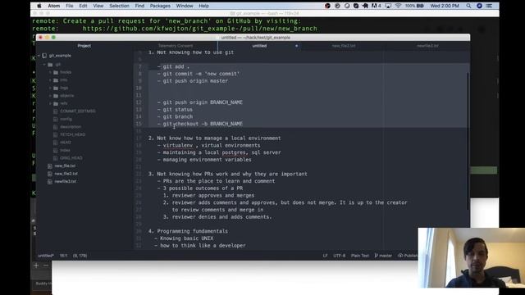Click the objects folder icon
This screenshot has height=295, width=525.
(x=56, y=96)
